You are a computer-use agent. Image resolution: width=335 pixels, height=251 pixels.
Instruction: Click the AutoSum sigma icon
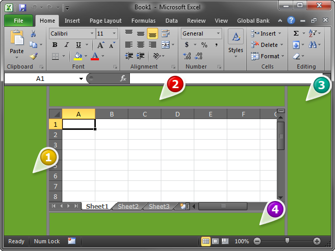[x=296, y=34]
